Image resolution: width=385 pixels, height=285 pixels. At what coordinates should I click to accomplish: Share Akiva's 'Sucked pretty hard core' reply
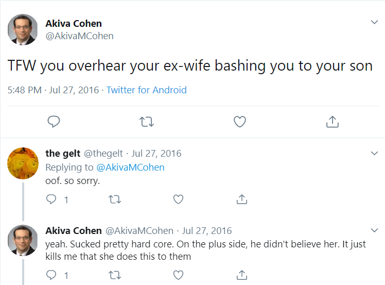click(242, 275)
